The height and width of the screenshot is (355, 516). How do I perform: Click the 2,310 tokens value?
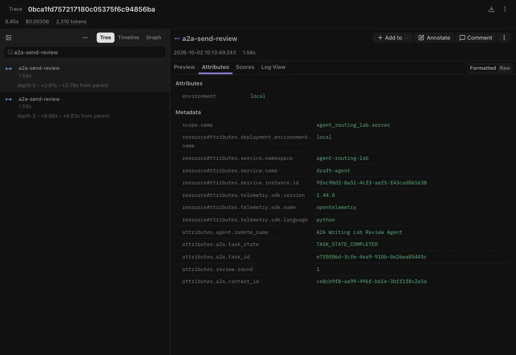coord(71,22)
